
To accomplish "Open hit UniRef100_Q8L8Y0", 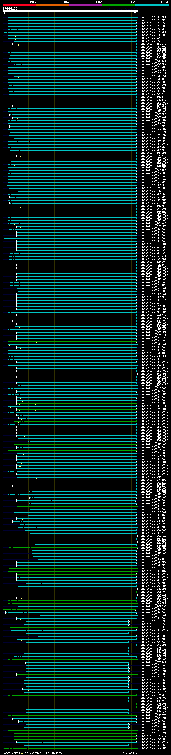I will (x=153, y=100).
